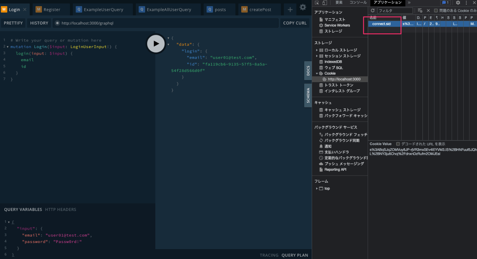This screenshot has width=477, height=259.
Task: Switch to the ExampleUserQuery tab
Action: 103,10
